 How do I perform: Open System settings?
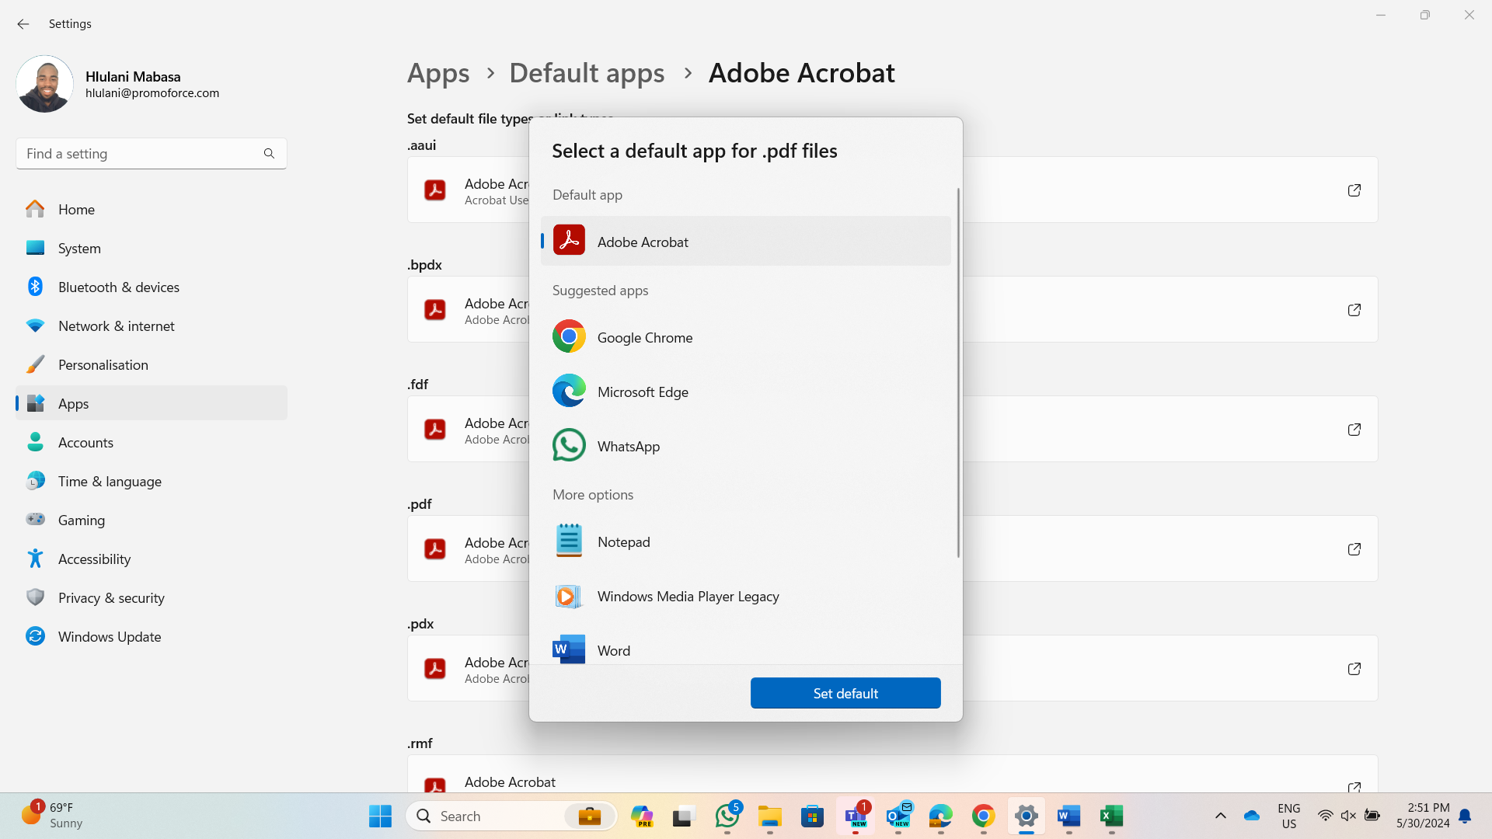[x=152, y=248]
